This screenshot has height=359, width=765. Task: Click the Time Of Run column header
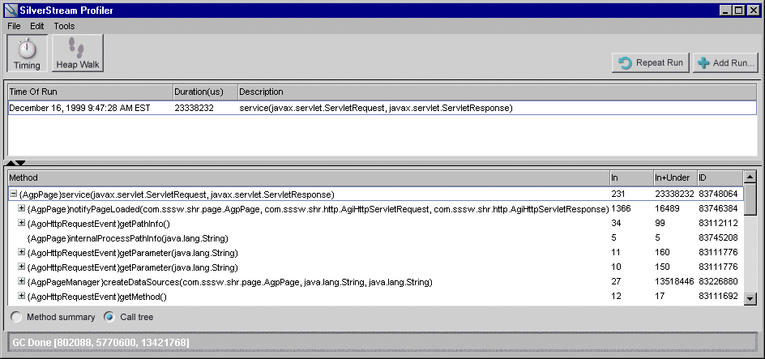pos(90,92)
